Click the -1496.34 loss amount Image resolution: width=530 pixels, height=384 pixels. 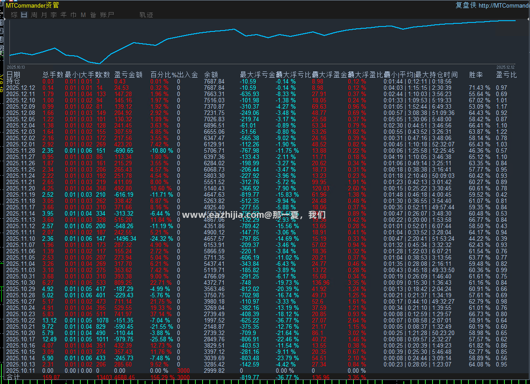[125, 238]
